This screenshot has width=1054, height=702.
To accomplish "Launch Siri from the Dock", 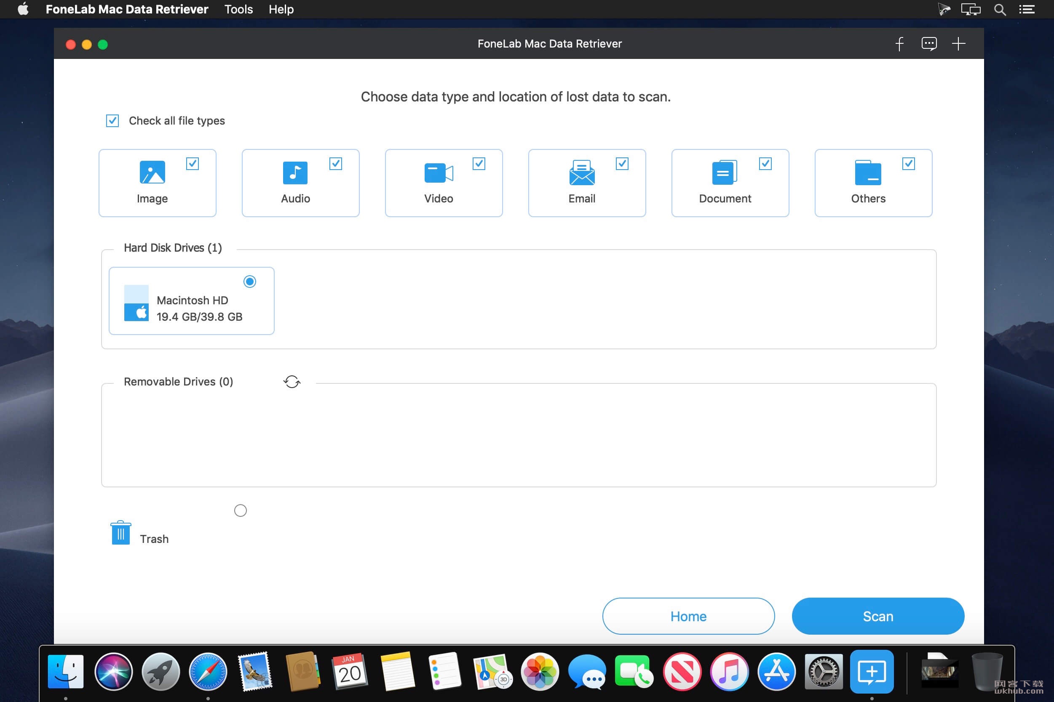I will click(113, 672).
